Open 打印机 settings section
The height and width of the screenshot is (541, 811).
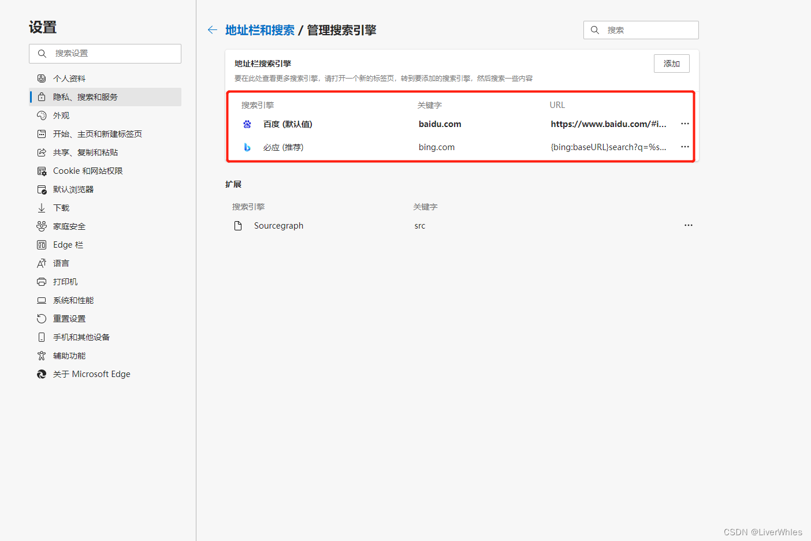pos(105,282)
